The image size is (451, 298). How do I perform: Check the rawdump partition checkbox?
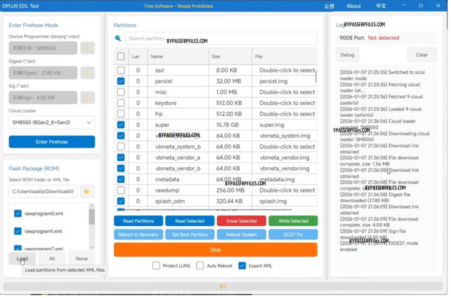[x=121, y=190]
